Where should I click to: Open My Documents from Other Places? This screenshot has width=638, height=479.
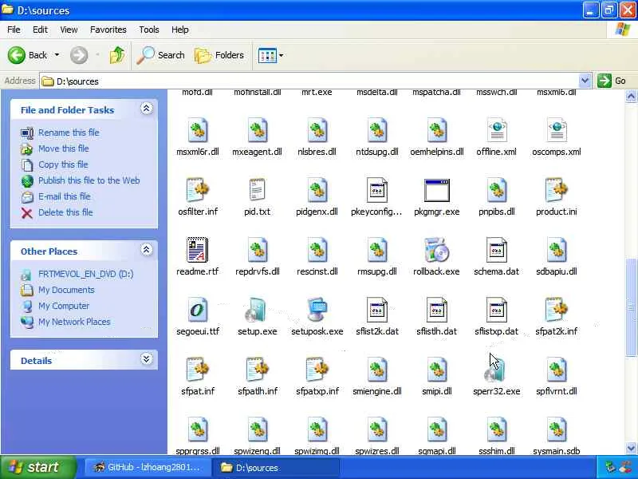(66, 290)
